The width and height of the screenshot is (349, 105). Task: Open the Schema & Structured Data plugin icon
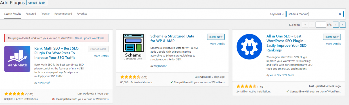(x=133, y=47)
